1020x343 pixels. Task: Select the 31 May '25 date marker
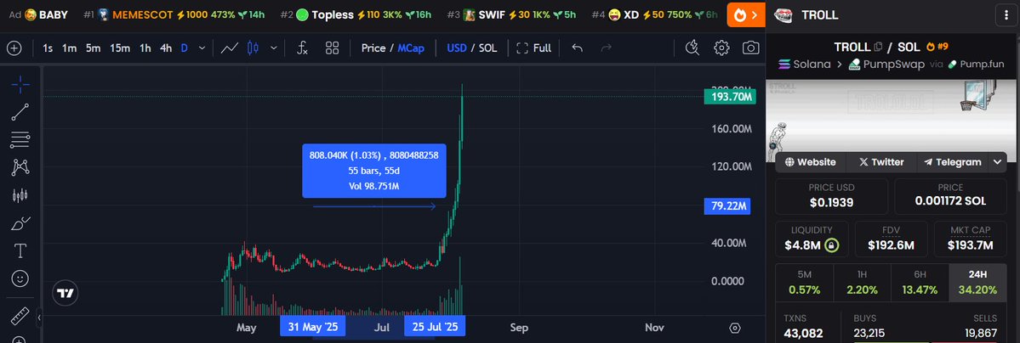[x=313, y=327]
